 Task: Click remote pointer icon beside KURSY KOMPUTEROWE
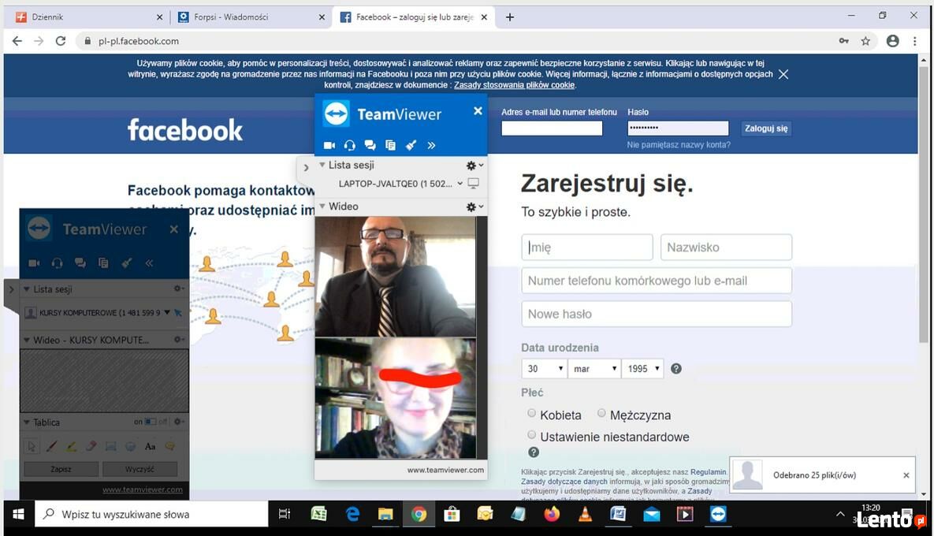click(178, 313)
